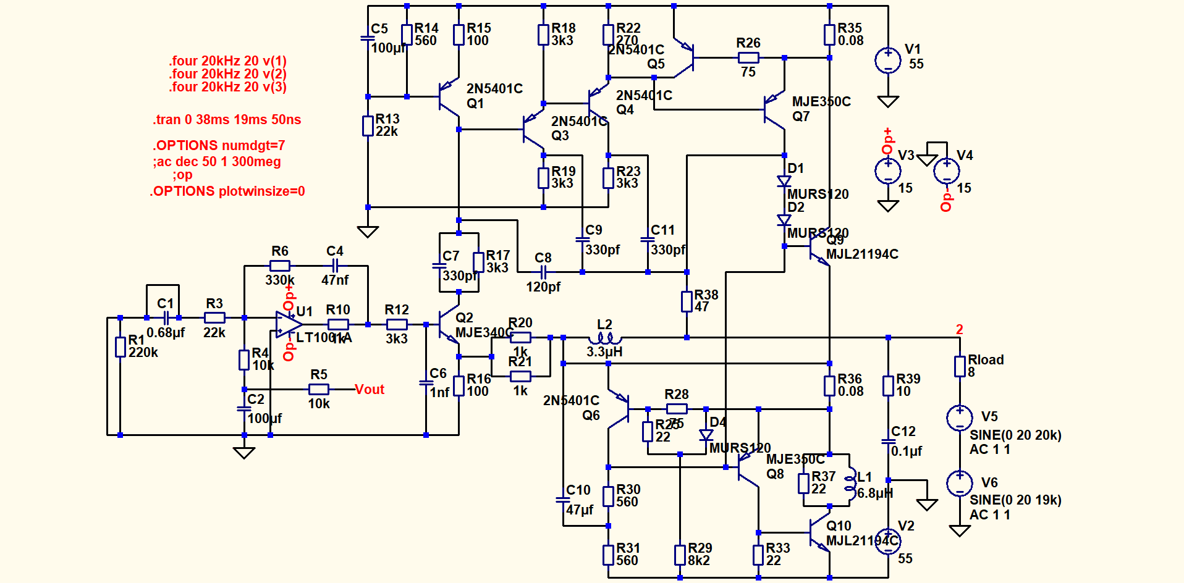Click the R26 resistor body
The image size is (1184, 583).
(748, 58)
